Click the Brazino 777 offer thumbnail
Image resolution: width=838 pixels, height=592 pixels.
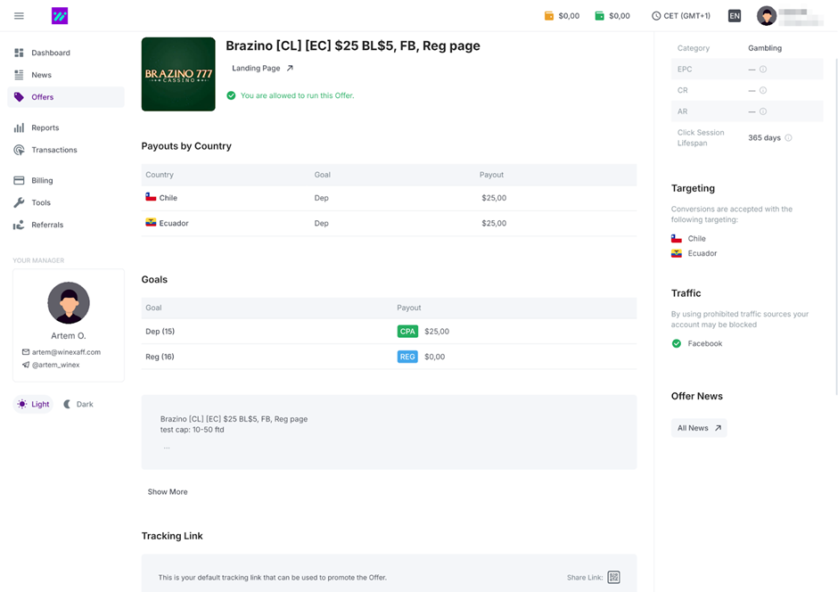178,74
